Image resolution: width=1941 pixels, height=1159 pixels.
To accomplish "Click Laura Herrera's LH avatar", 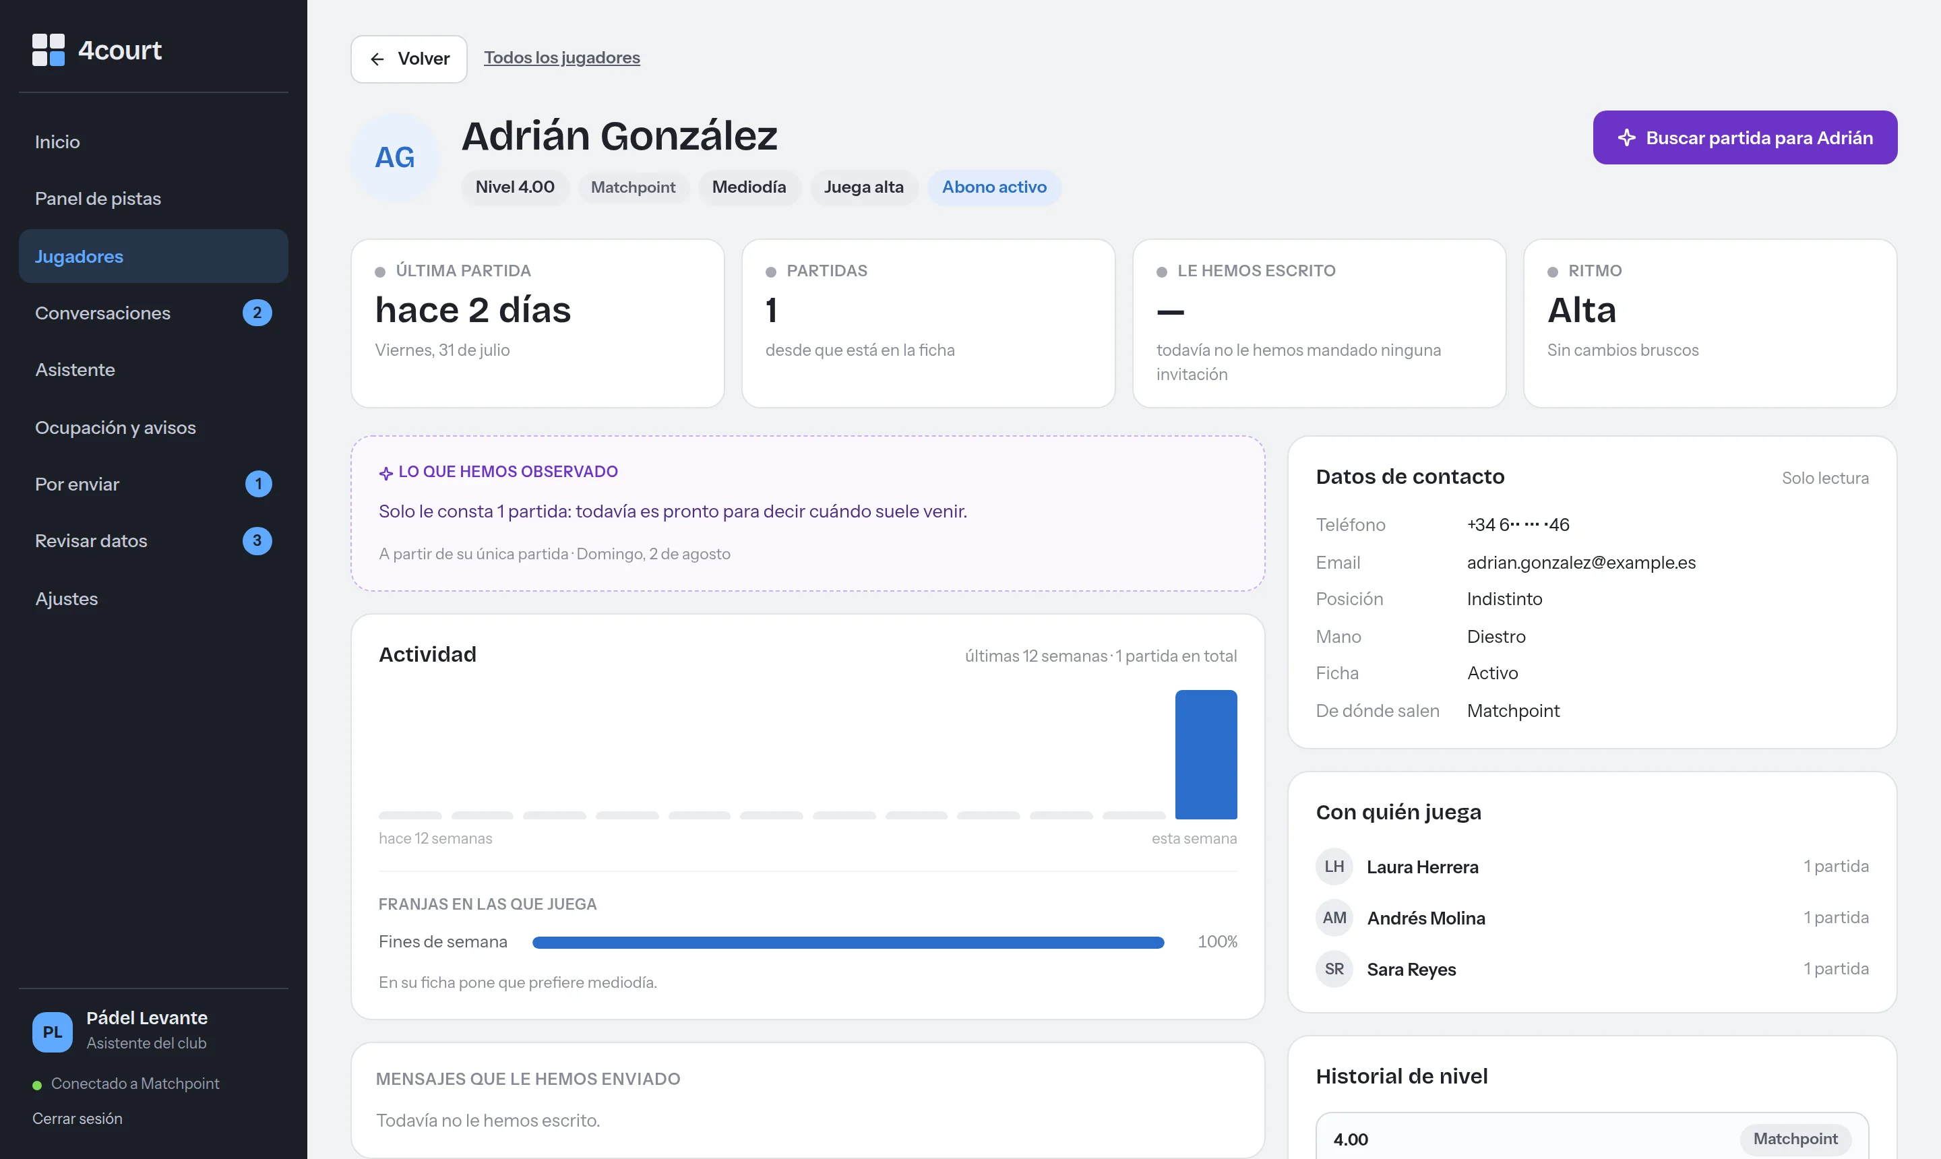I will (1334, 866).
